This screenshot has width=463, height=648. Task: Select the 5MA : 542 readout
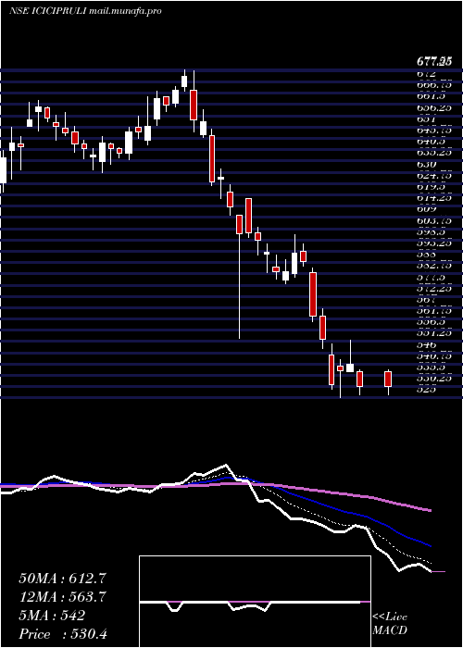tap(52, 616)
